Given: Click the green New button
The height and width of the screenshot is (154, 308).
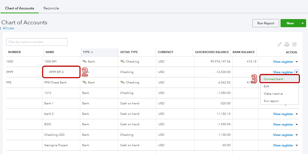Looking at the screenshot, I should tap(290, 23).
